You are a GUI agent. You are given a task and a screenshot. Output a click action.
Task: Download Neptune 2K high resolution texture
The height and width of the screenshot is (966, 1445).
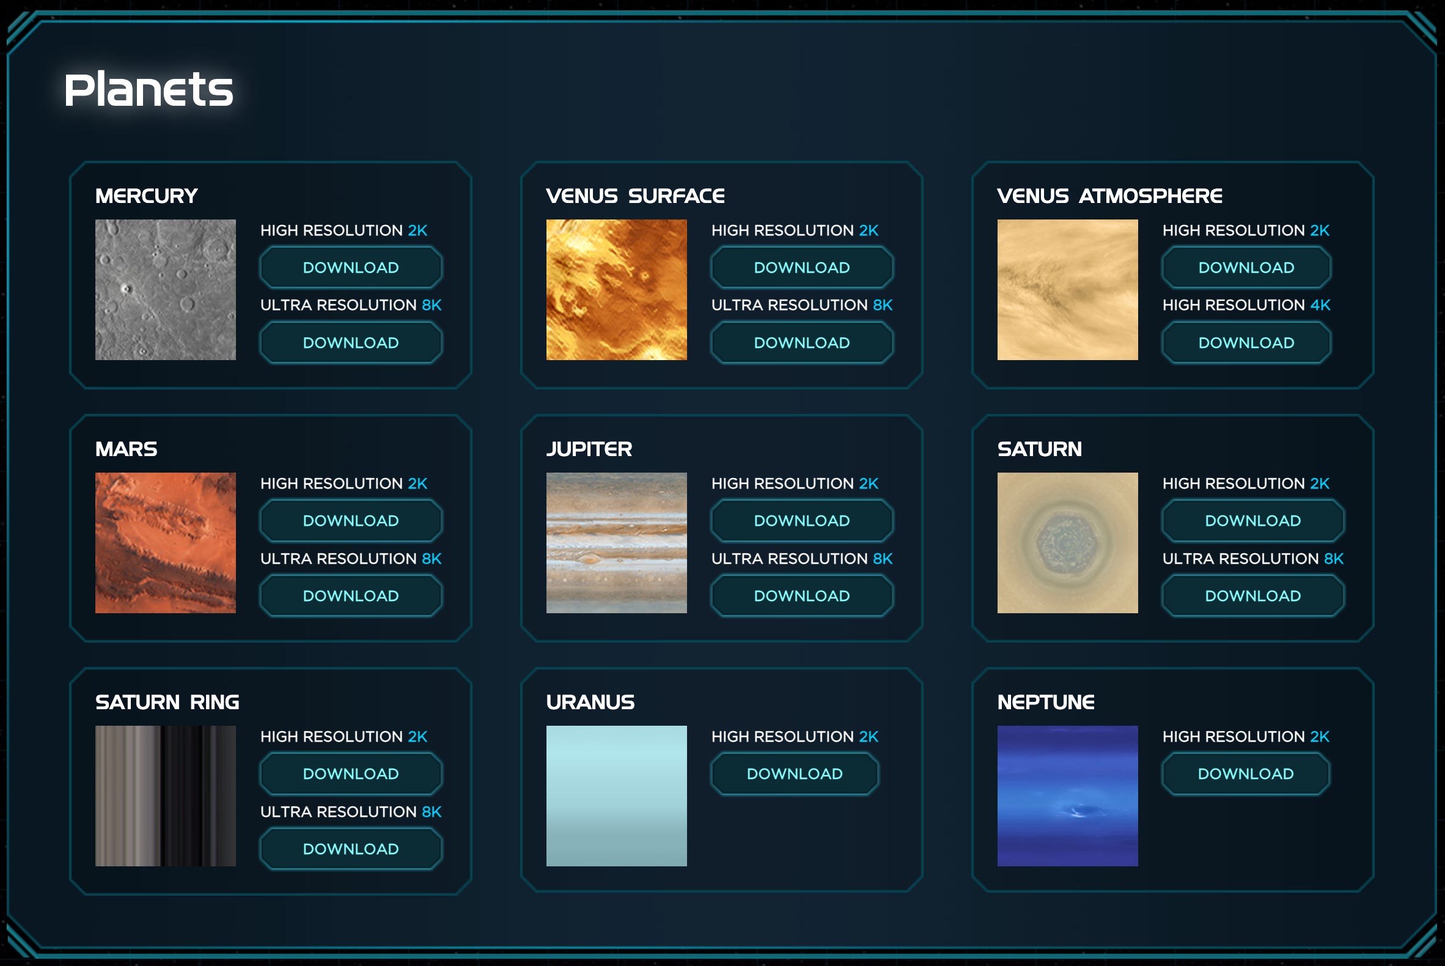[x=1246, y=774]
